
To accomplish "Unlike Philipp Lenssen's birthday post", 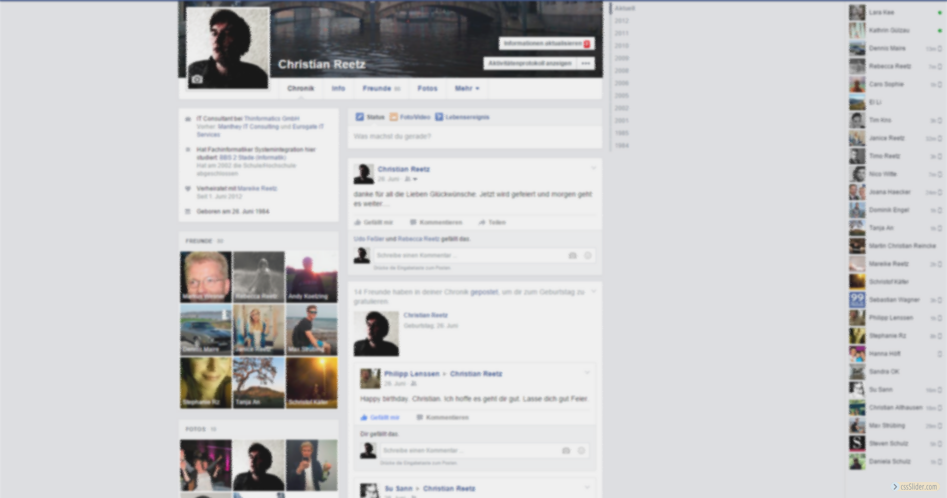I will tap(380, 418).
